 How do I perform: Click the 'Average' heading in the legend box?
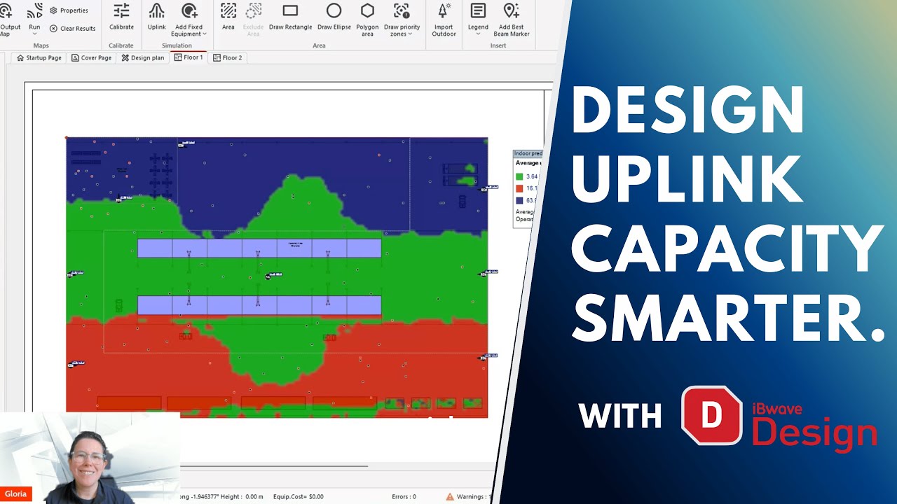(527, 163)
